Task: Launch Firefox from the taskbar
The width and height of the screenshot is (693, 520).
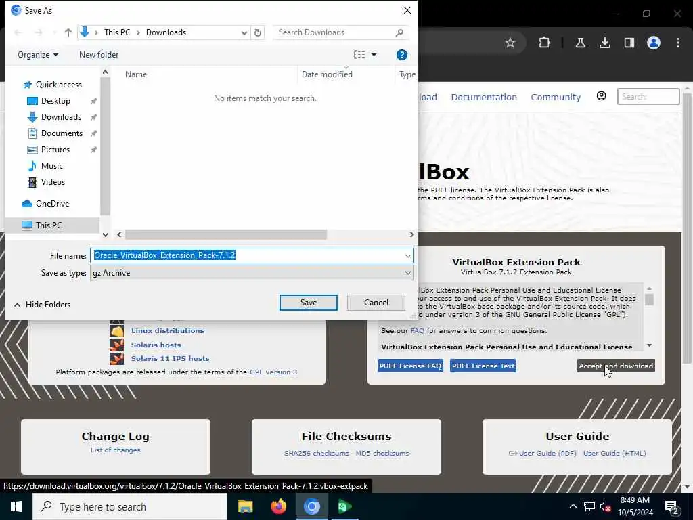Action: [278, 506]
